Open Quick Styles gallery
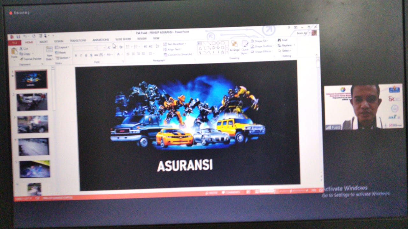Image resolution: width=408 pixels, height=229 pixels. [x=245, y=47]
